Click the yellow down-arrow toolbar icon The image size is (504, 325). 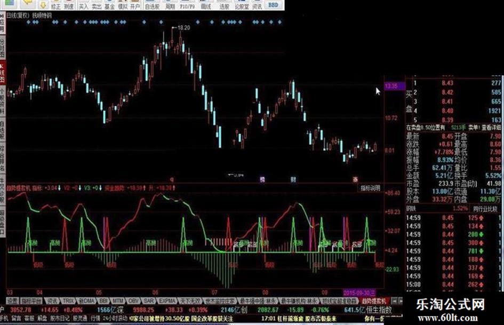pyautogui.click(x=43, y=4)
